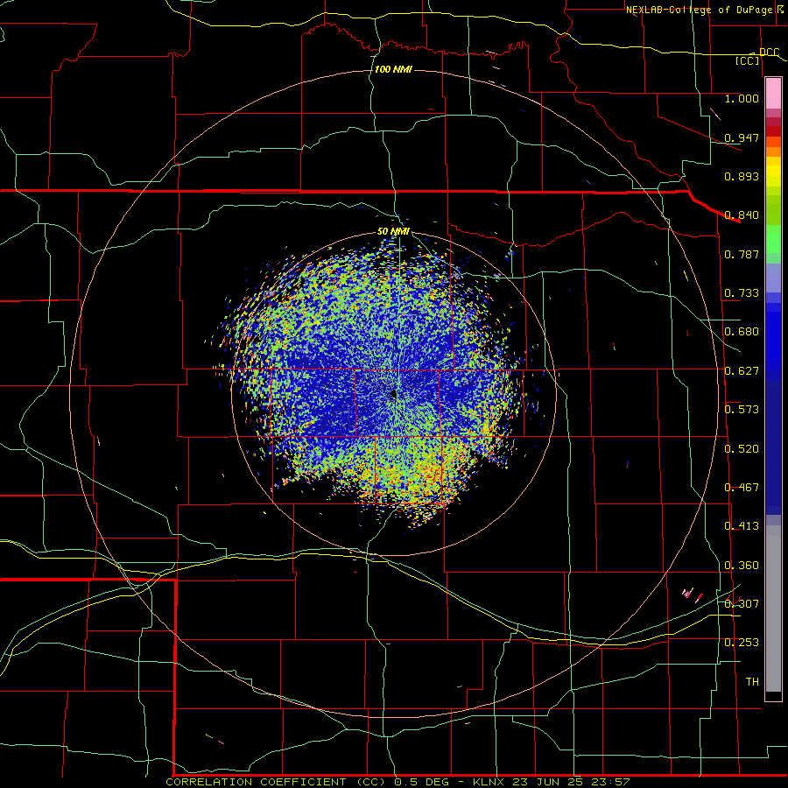Click the TH threshold label on the legend
788x788 pixels.
coord(752,682)
